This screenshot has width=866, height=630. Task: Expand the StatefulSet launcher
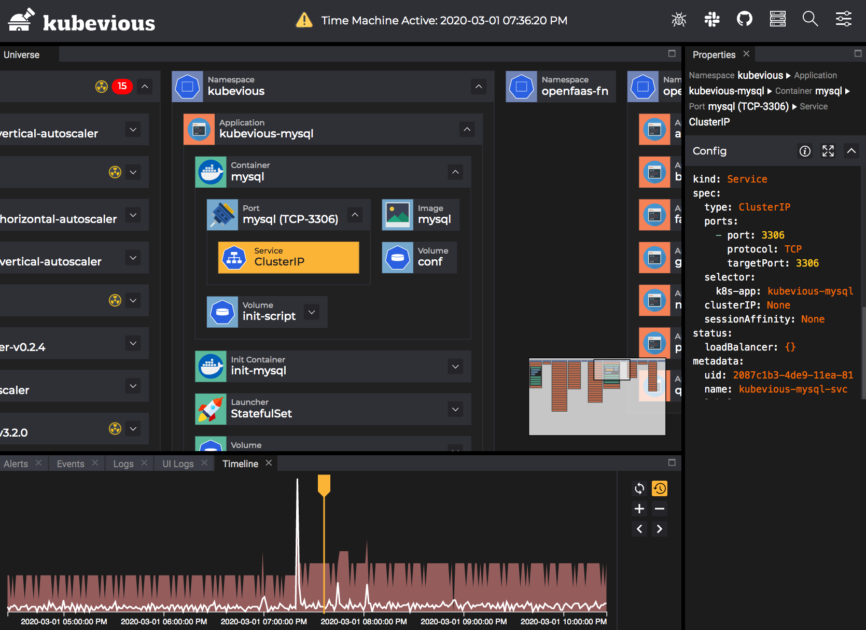[455, 409]
